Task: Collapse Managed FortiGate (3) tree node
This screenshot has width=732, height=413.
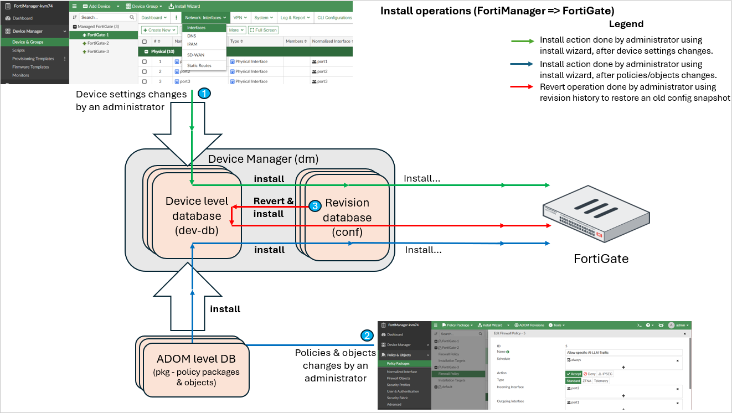Action: click(x=75, y=27)
